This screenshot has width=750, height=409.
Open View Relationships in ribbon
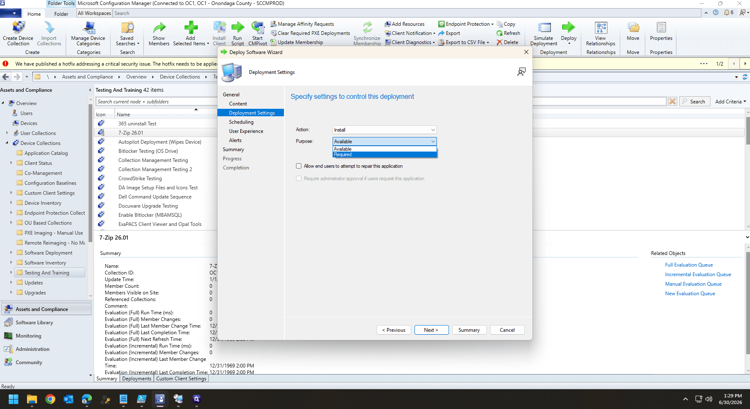(x=600, y=33)
